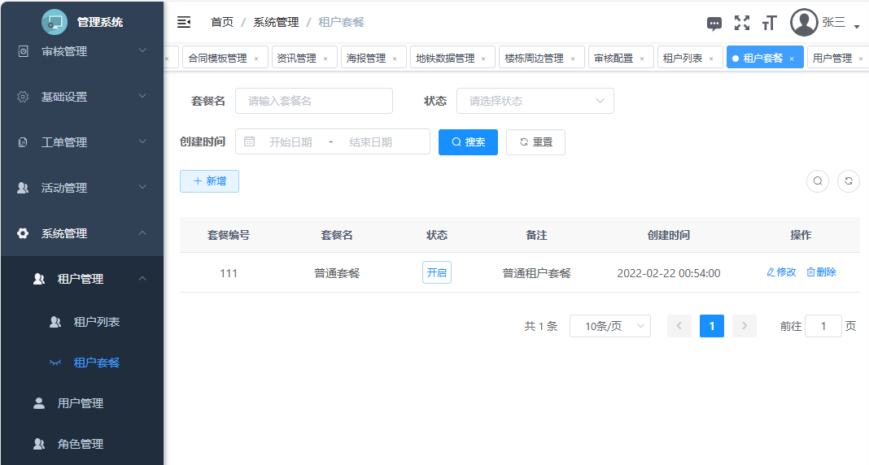Switch to the 审核配置 tab
The width and height of the screenshot is (869, 465).
(x=613, y=59)
